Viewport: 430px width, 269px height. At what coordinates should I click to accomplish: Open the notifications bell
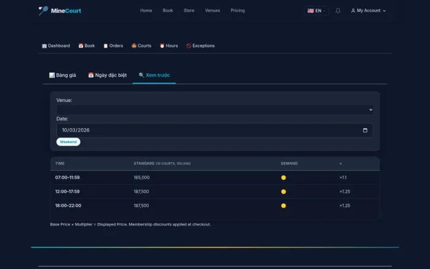tap(338, 10)
